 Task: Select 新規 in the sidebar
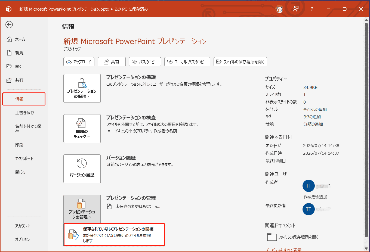pyautogui.click(x=15, y=53)
